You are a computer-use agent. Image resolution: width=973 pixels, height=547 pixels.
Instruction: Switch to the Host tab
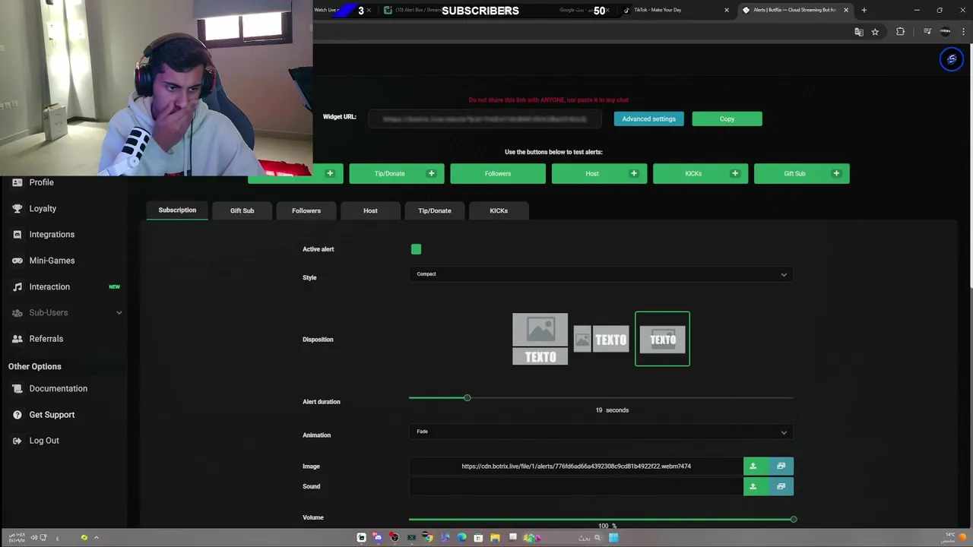coord(370,210)
